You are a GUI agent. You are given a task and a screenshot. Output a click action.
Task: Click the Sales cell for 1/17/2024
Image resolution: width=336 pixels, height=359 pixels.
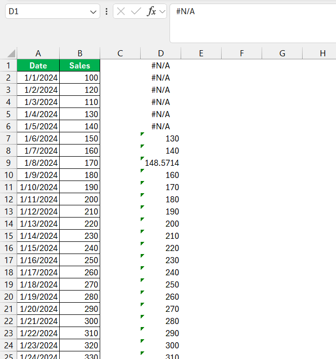80,272
